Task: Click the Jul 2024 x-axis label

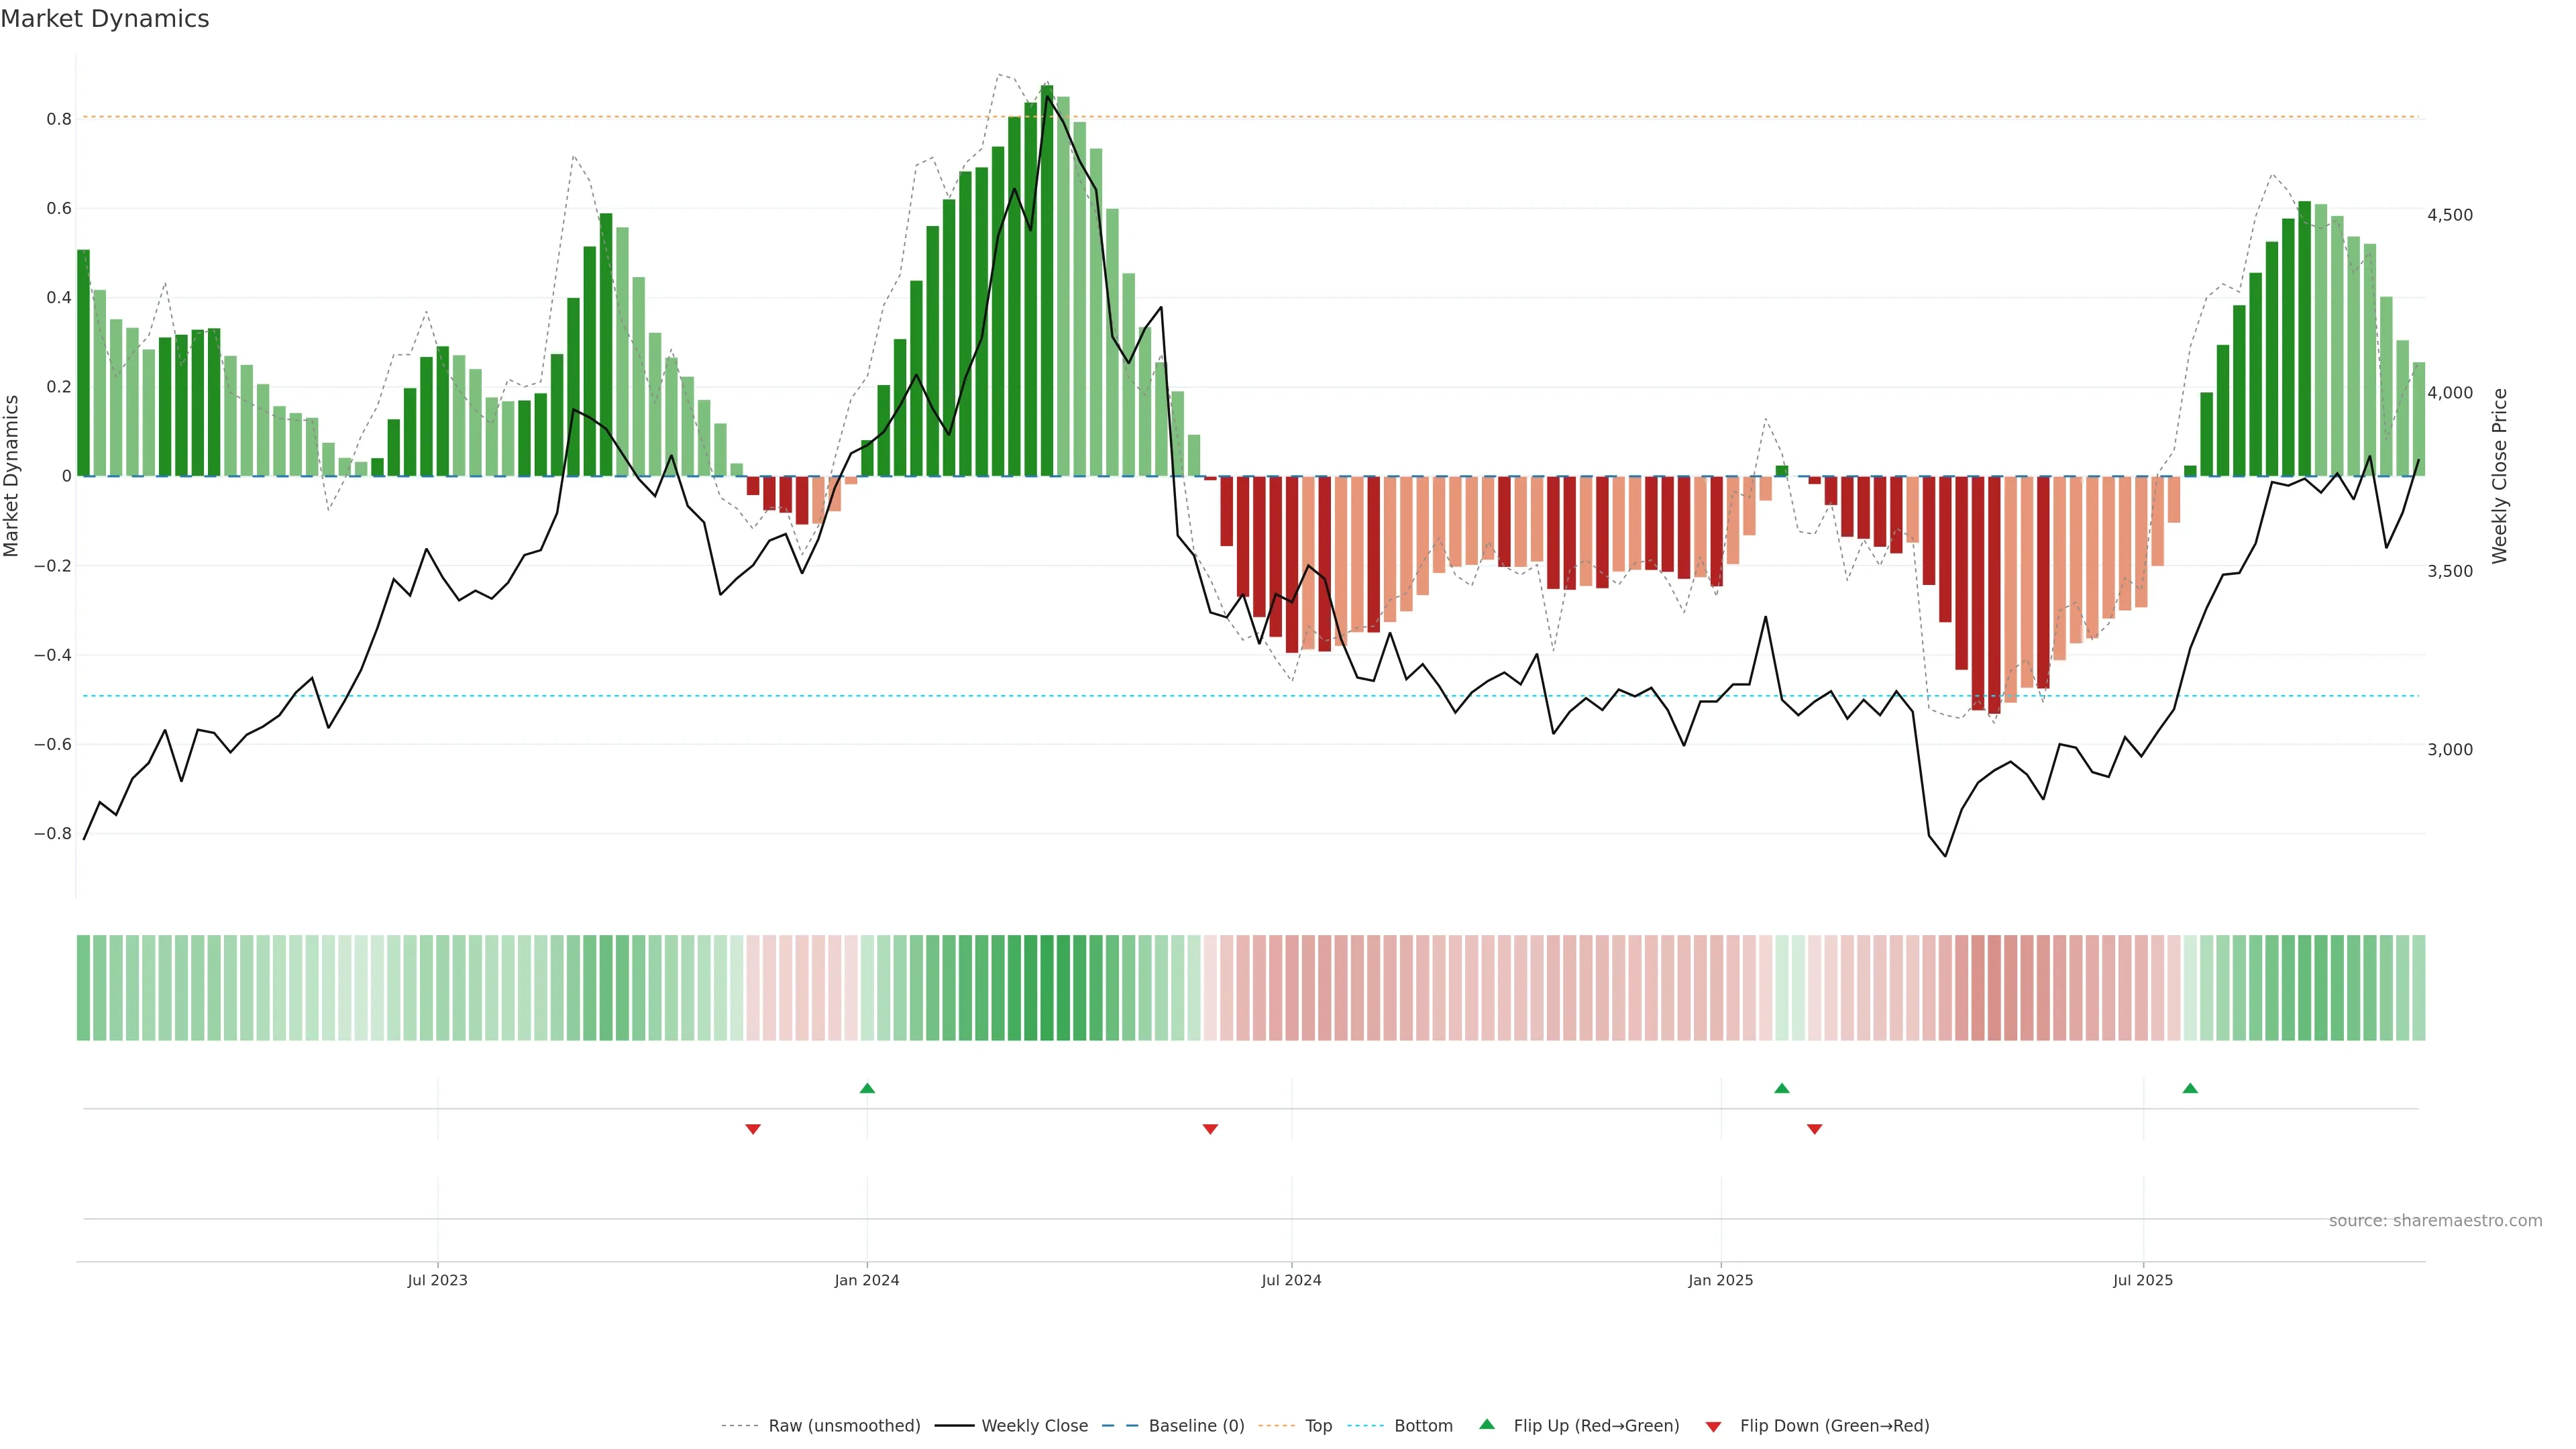Action: point(1291,1280)
